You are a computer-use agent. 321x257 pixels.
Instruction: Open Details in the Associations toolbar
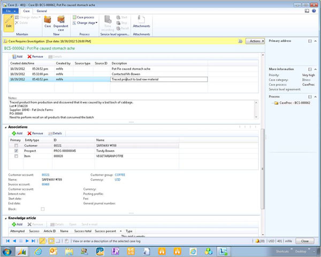point(55,133)
